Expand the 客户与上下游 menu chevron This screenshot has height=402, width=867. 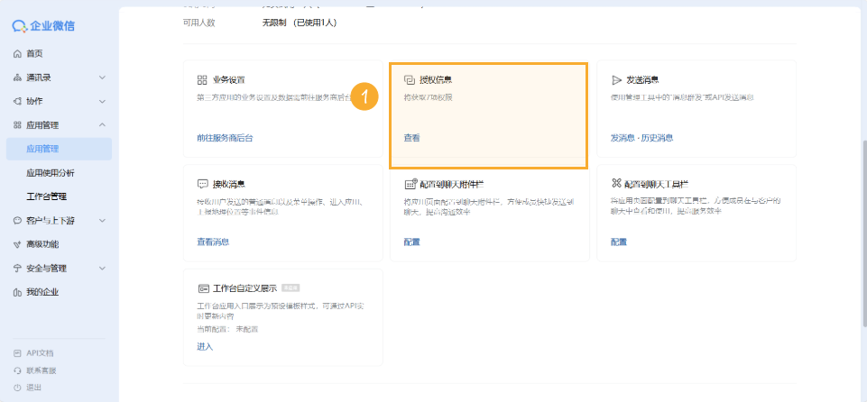[102, 221]
